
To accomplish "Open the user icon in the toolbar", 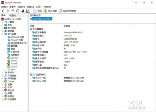I will [23, 11].
